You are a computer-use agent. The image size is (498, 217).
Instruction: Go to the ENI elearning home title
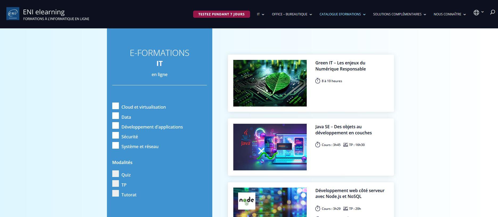coord(44,12)
